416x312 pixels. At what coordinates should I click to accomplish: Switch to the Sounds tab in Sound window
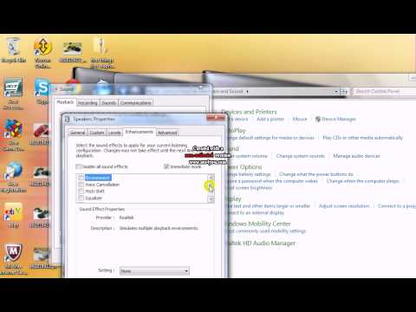click(109, 103)
